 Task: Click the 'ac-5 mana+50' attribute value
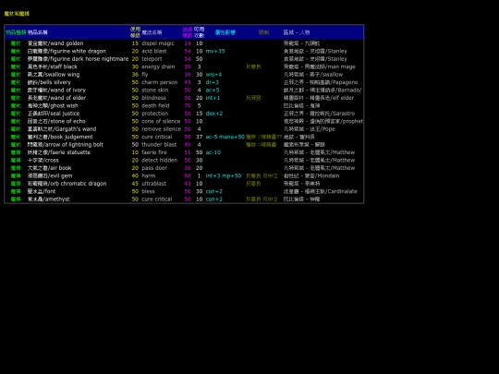[225, 137]
